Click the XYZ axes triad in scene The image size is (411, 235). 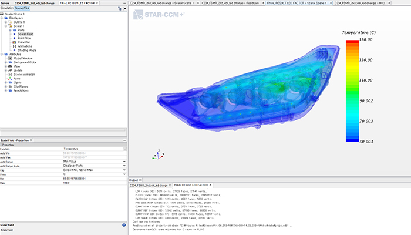pyautogui.click(x=159, y=155)
